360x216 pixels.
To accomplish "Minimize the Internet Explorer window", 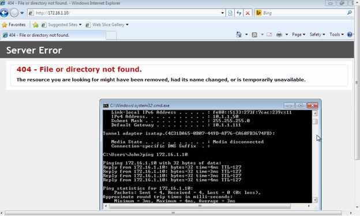I will [x=331, y=3].
